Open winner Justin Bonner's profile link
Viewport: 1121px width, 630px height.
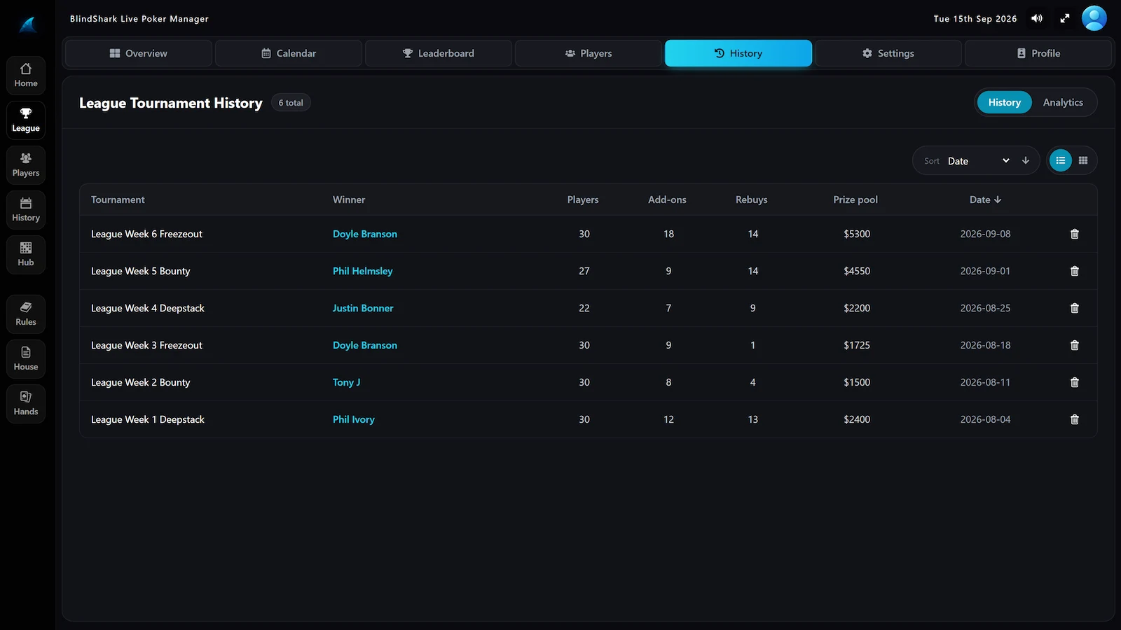[x=363, y=308]
